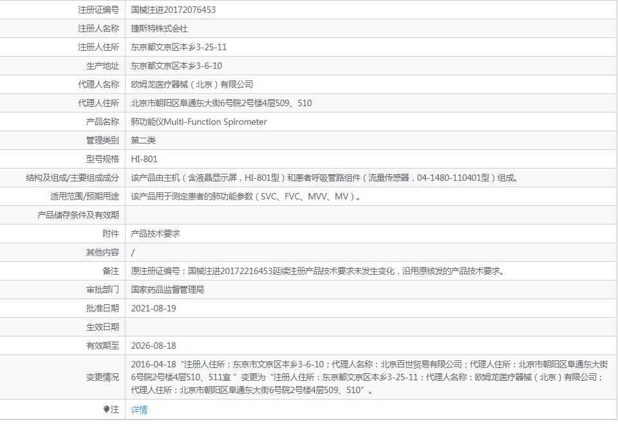Select the slash value in 其他内容 row

(133, 253)
